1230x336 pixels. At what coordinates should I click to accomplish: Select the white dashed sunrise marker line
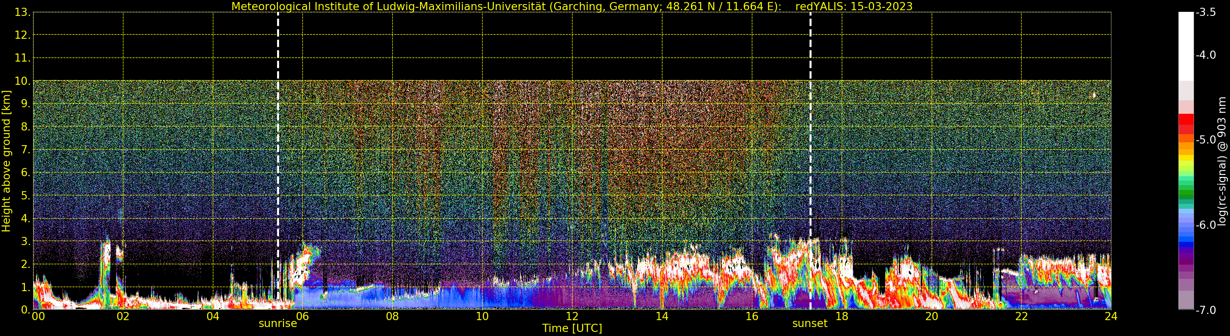(x=278, y=161)
